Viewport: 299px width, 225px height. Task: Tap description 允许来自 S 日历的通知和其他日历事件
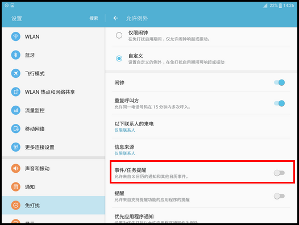(x=151, y=177)
